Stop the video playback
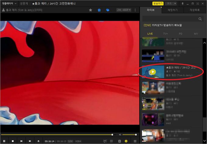 (x=13, y=141)
